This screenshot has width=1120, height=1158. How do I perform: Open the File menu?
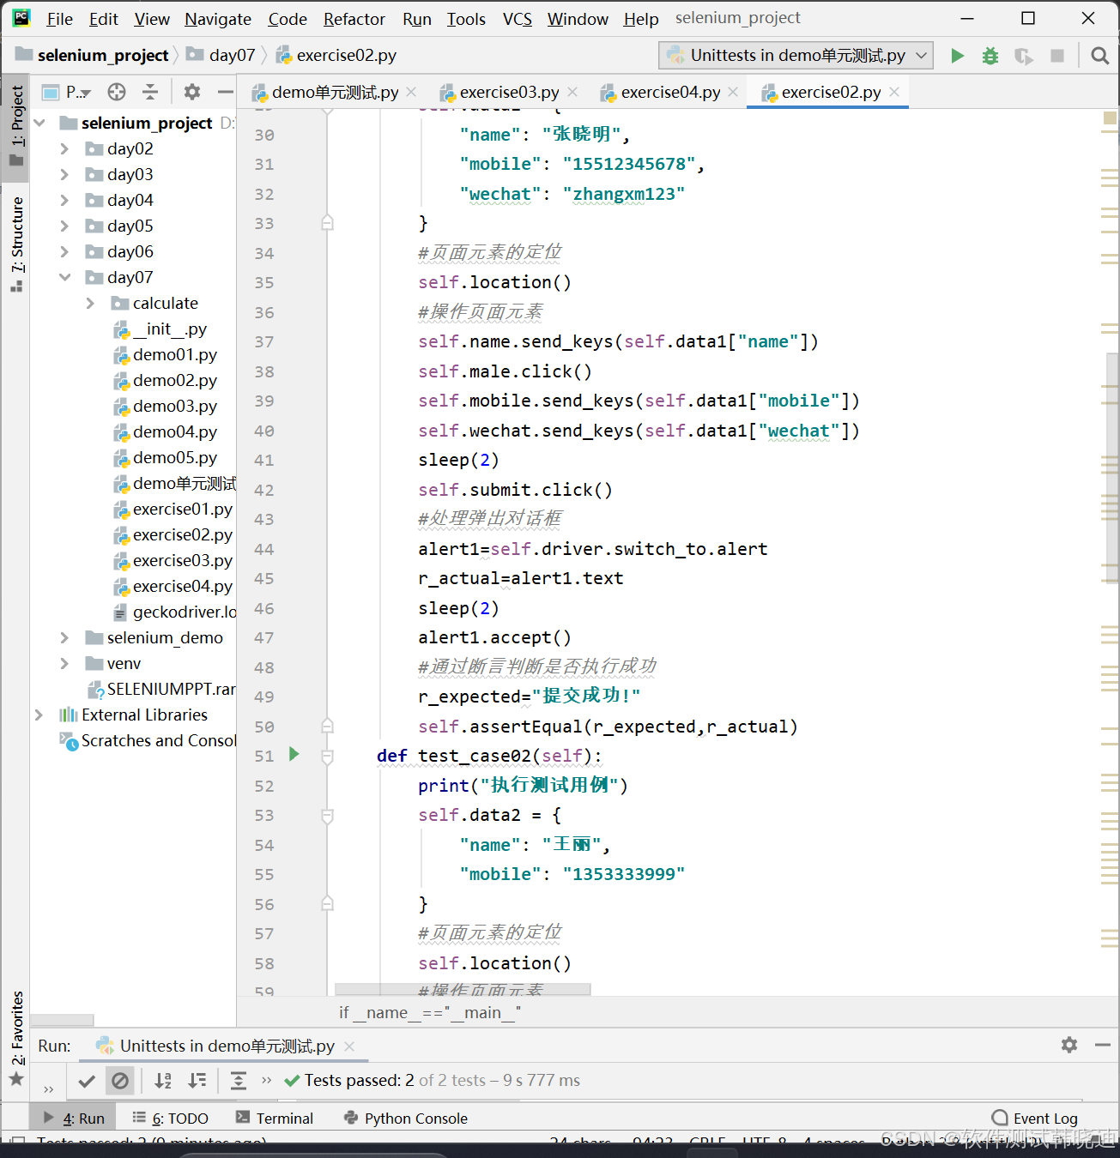pyautogui.click(x=59, y=19)
